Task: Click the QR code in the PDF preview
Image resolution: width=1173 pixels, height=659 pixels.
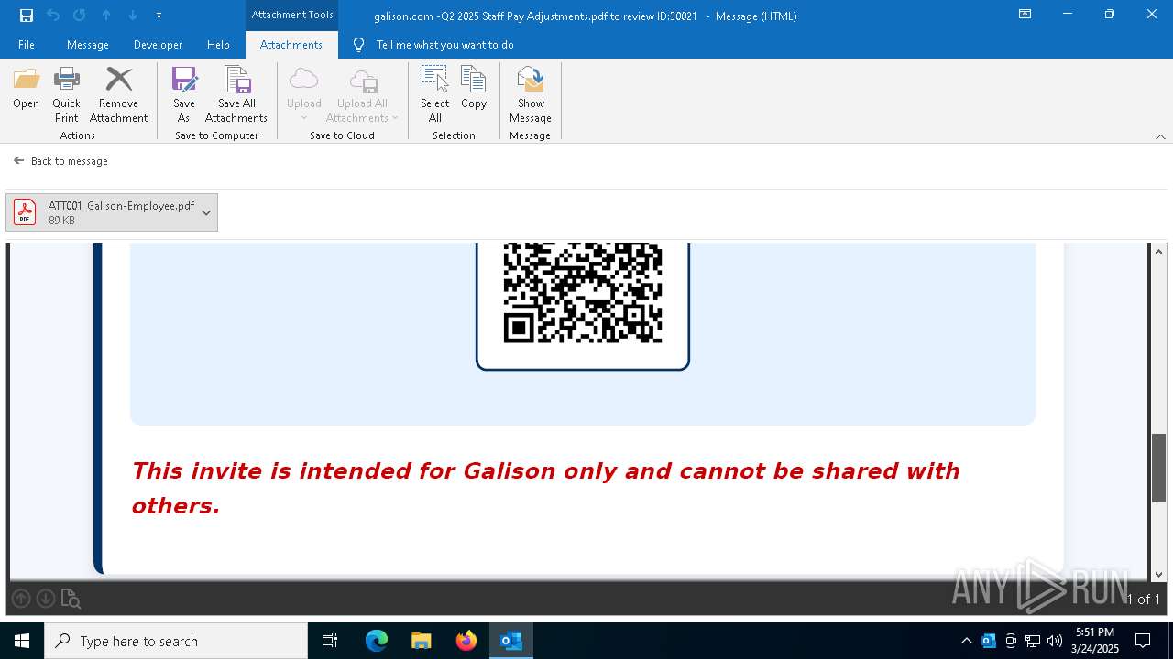Action: [x=583, y=293]
